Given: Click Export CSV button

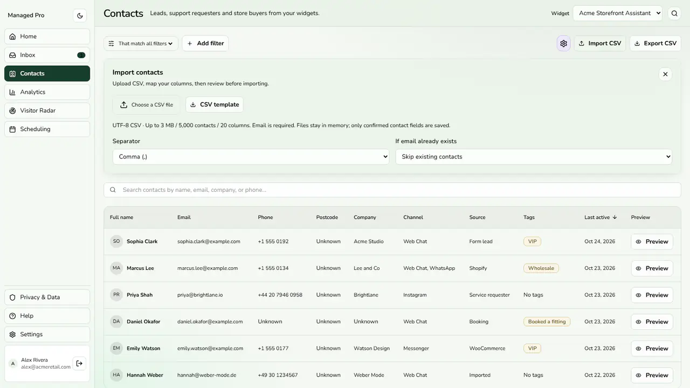Looking at the screenshot, I should (x=655, y=44).
